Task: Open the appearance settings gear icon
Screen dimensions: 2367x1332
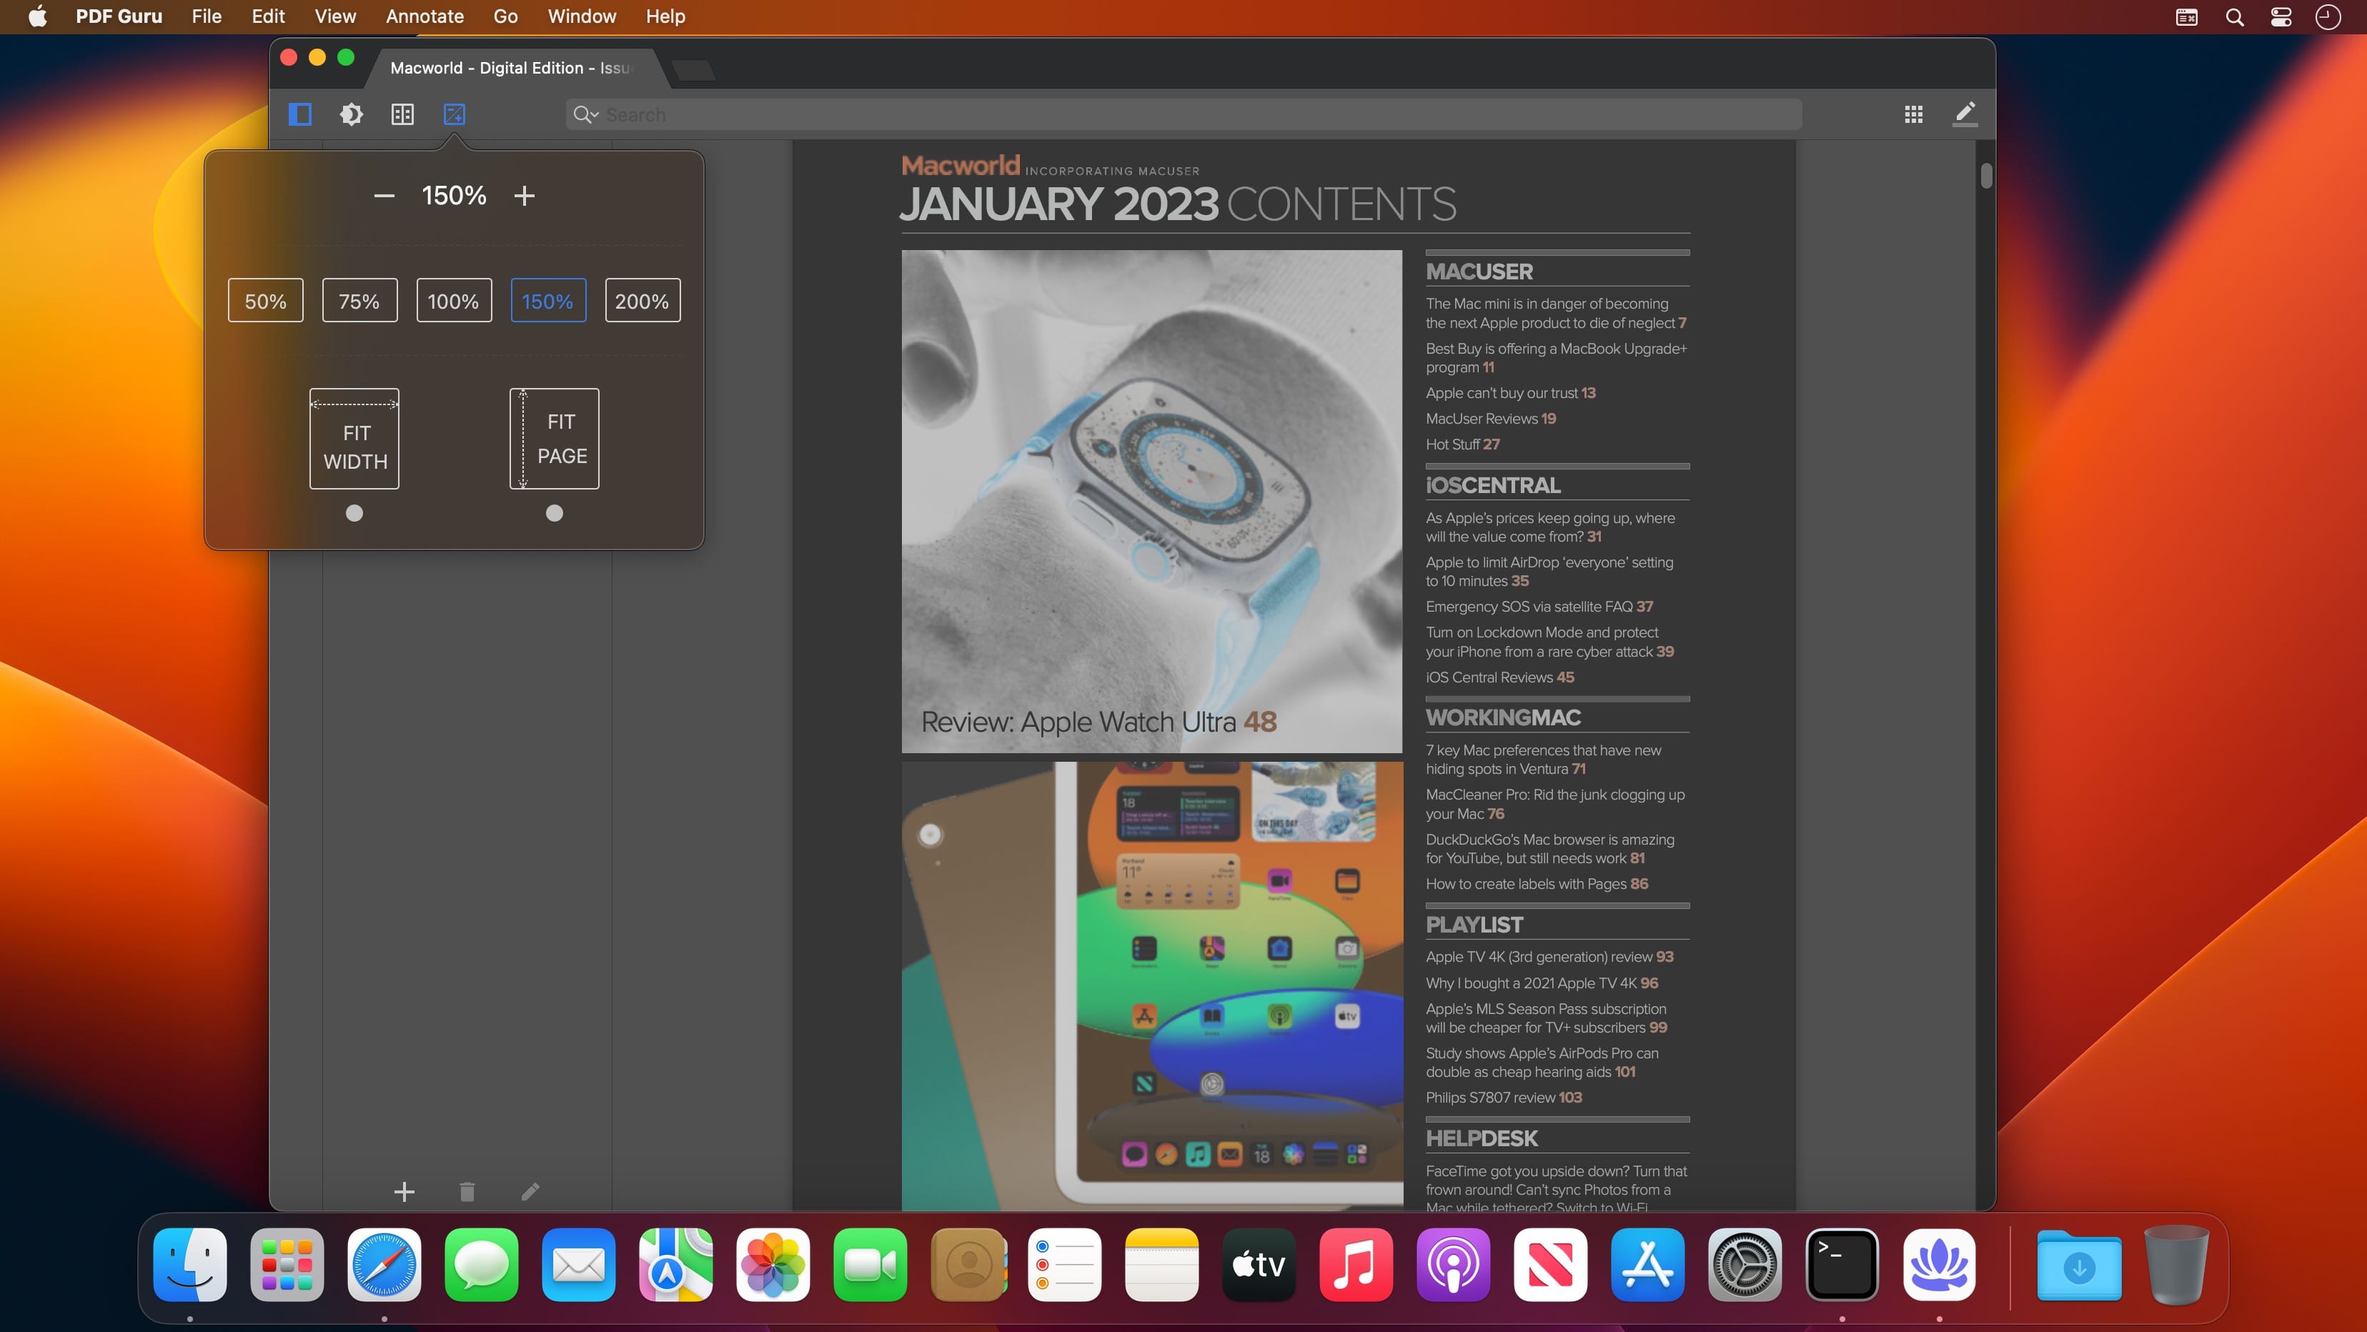Action: pos(351,114)
